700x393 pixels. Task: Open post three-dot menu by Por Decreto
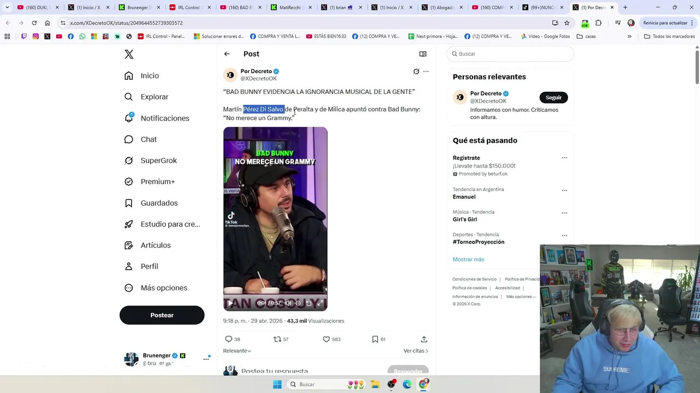click(426, 72)
